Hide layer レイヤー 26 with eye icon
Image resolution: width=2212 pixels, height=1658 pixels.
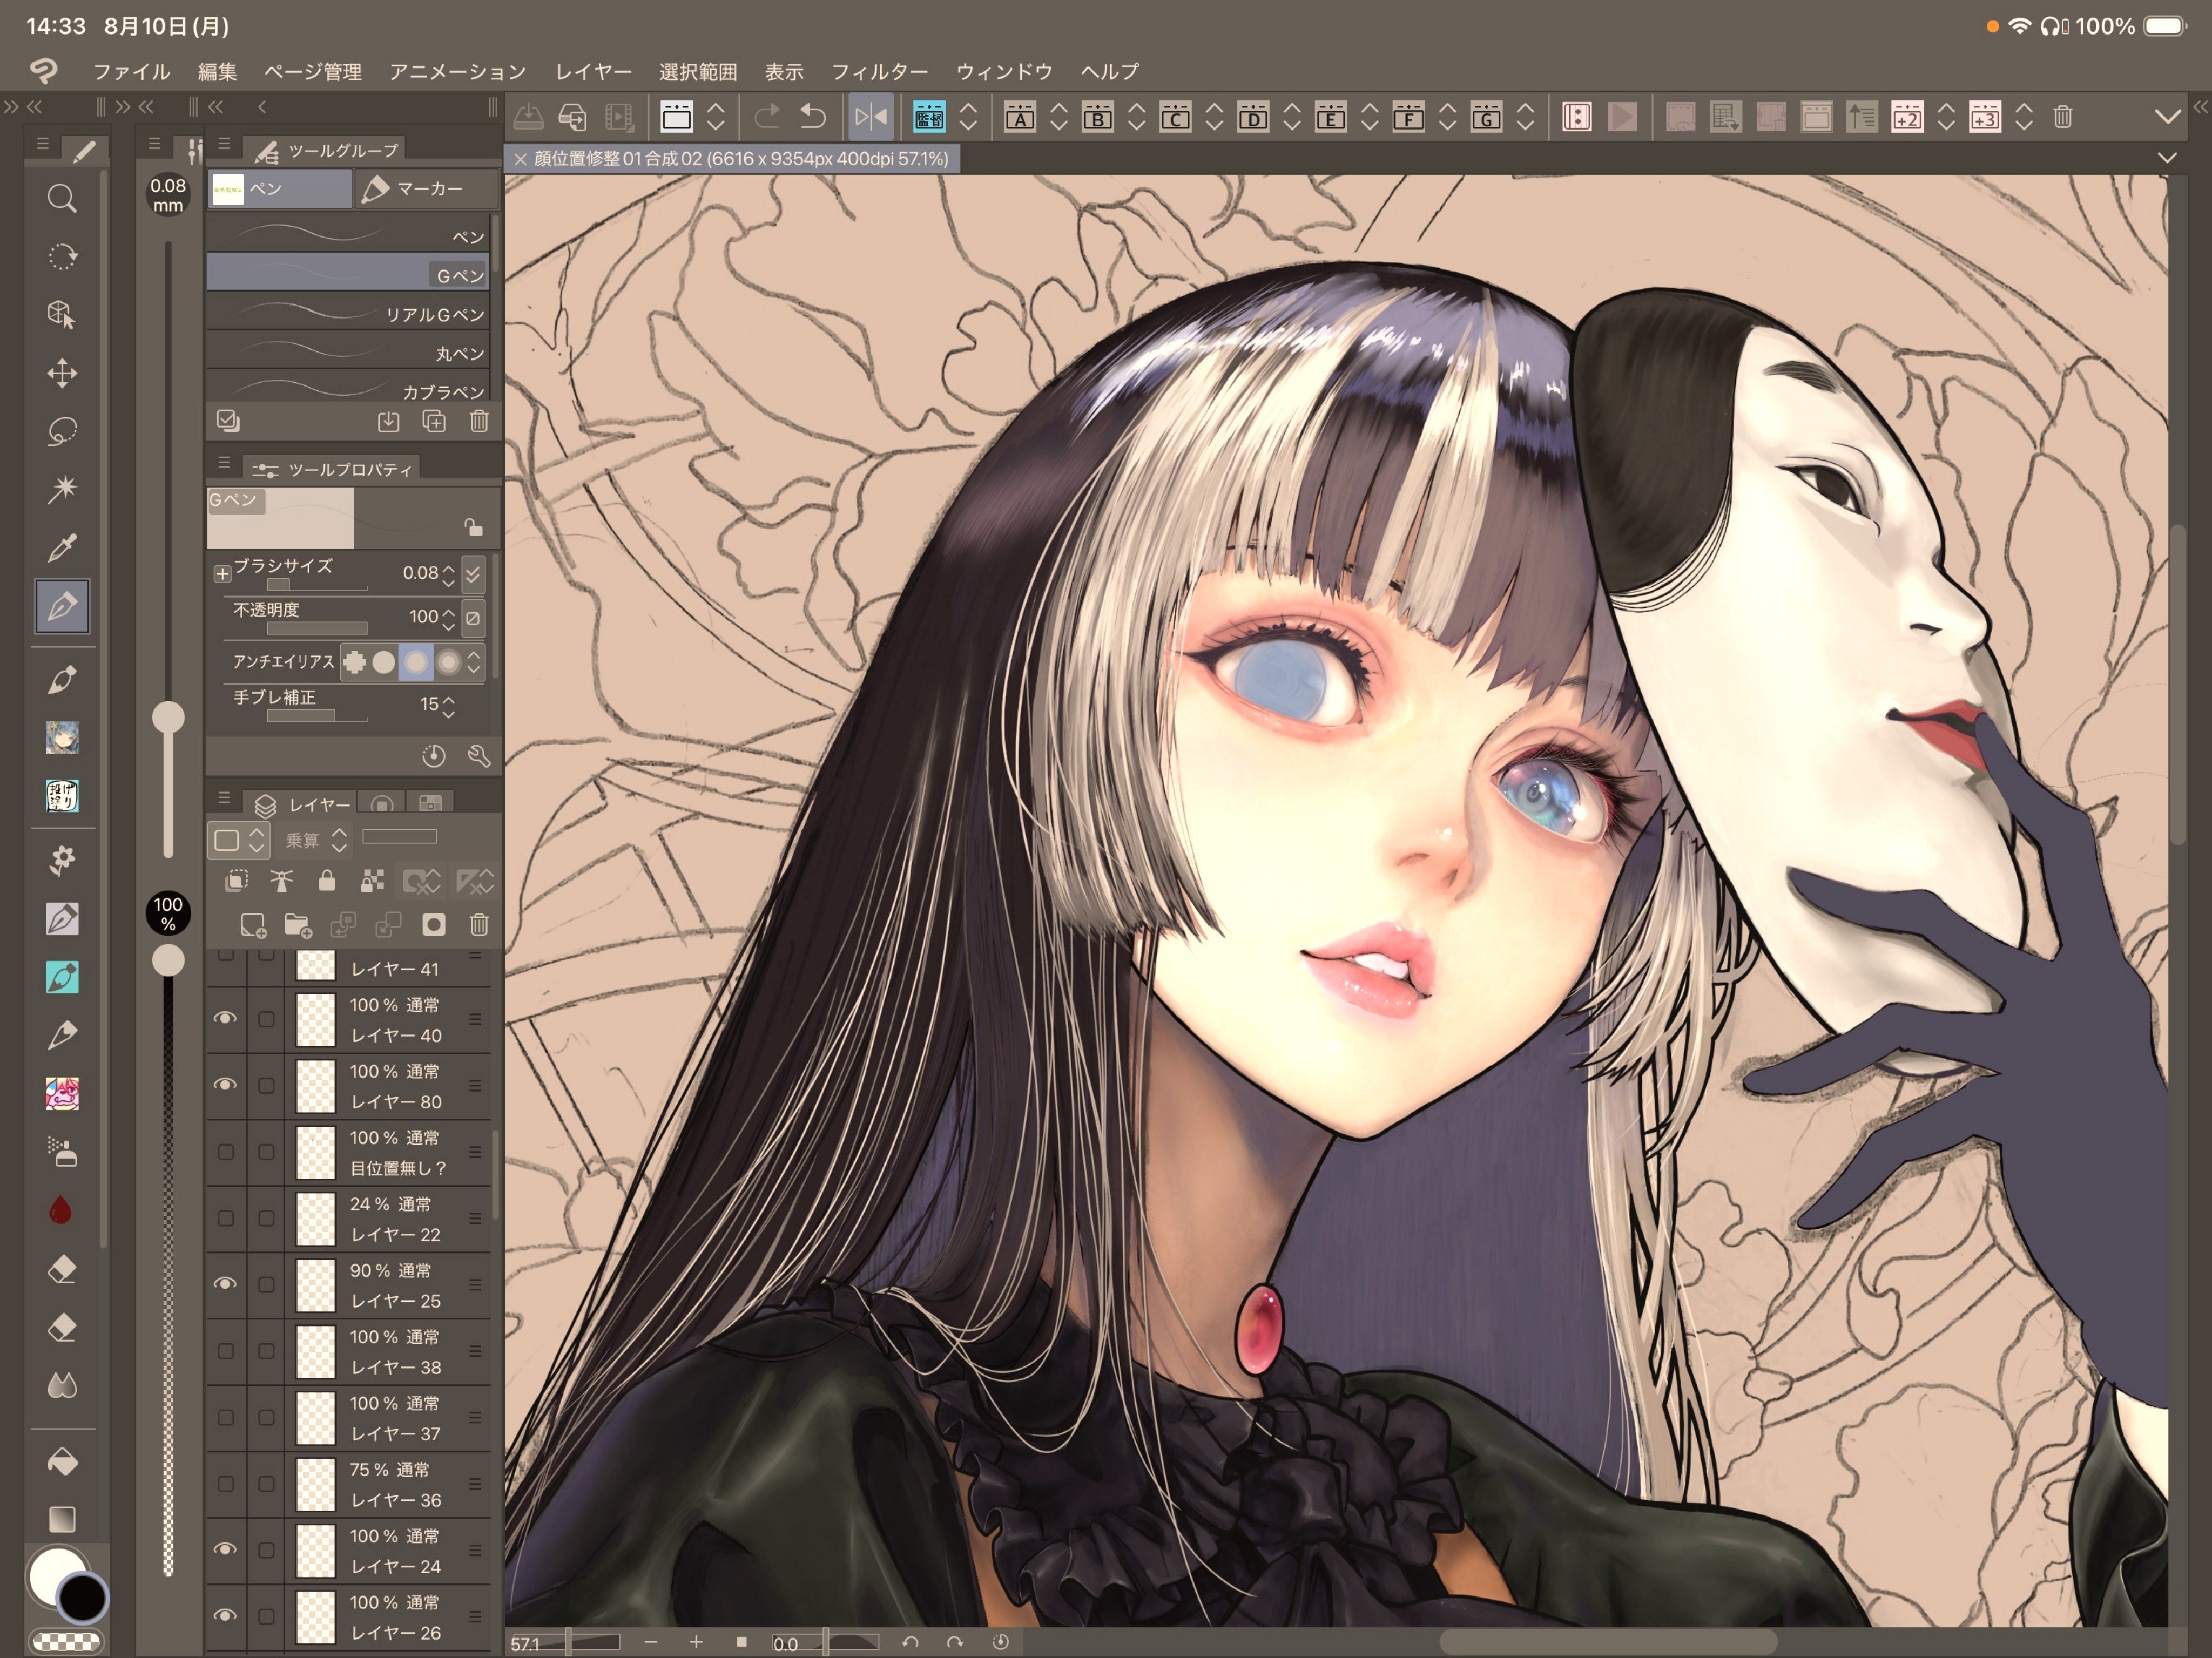[x=226, y=1616]
